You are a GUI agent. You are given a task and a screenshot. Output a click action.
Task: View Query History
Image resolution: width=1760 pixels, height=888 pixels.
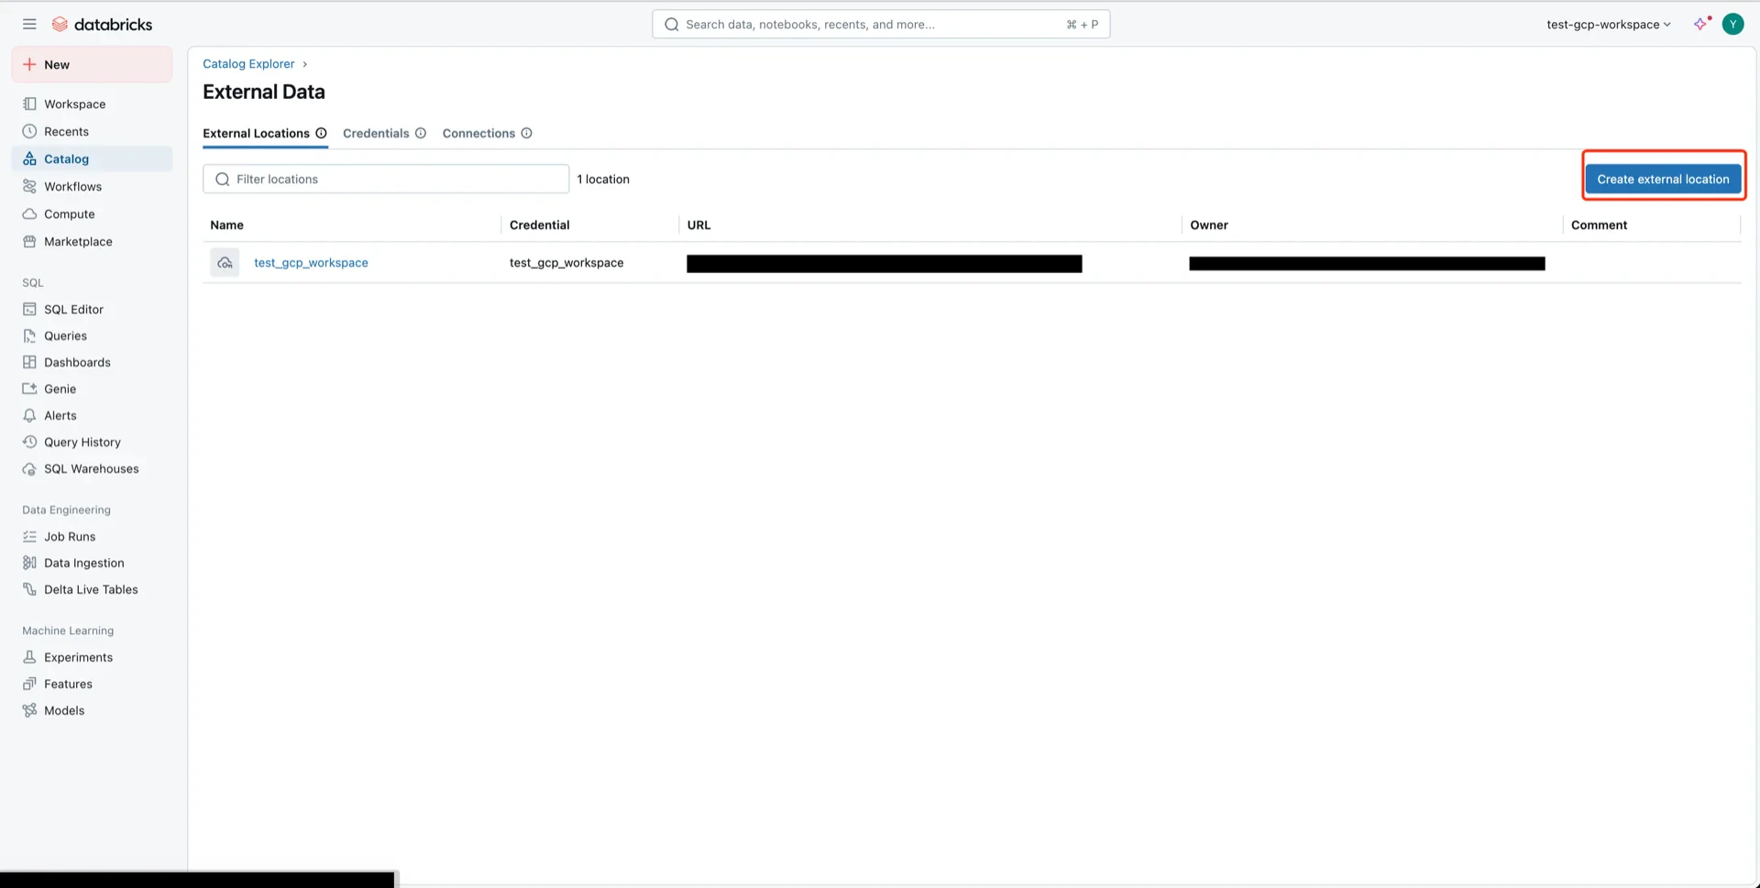click(x=92, y=443)
